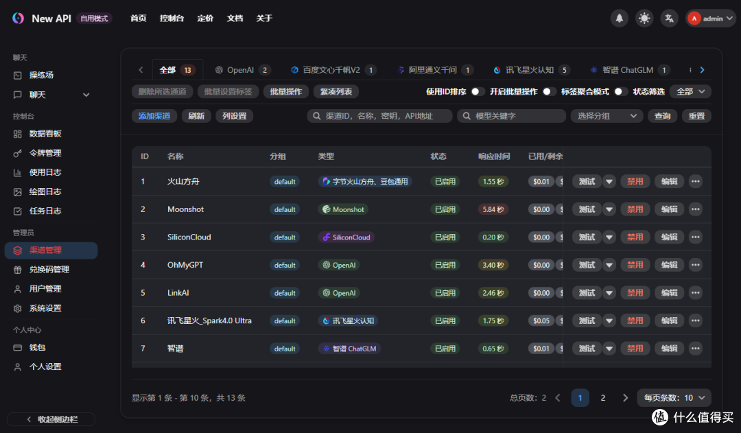Viewport: 741px width, 433px height.
Task: Select the 智谱 ChatGLM channel tab
Action: pyautogui.click(x=630, y=70)
